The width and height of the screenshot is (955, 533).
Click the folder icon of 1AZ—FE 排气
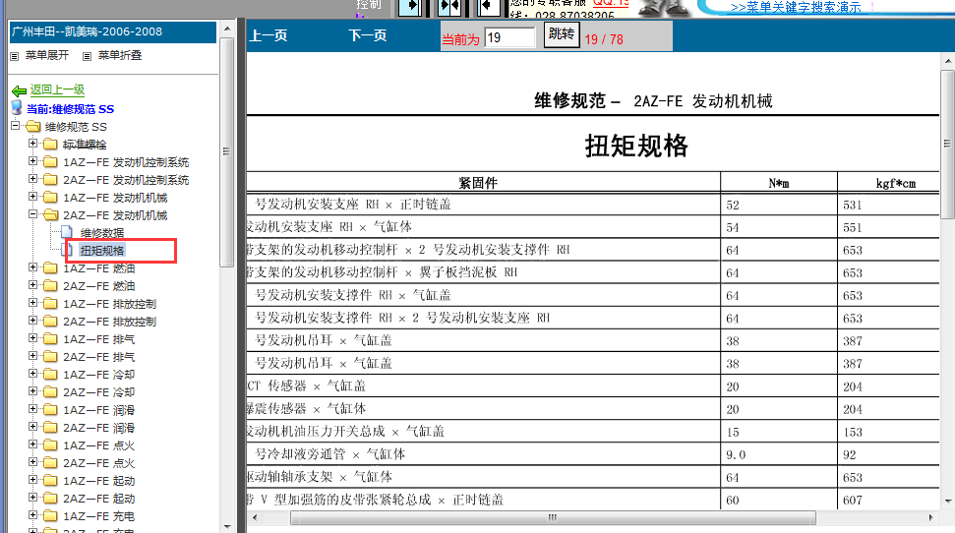[50, 338]
